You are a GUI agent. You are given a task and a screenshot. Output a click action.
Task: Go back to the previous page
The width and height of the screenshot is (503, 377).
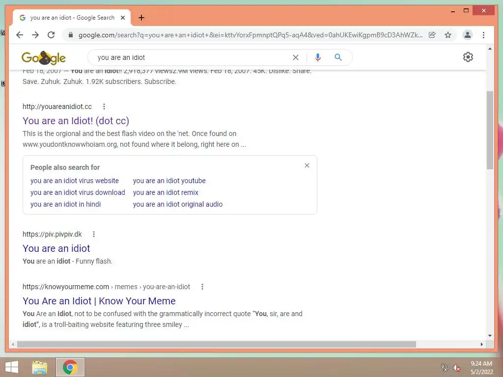20,35
